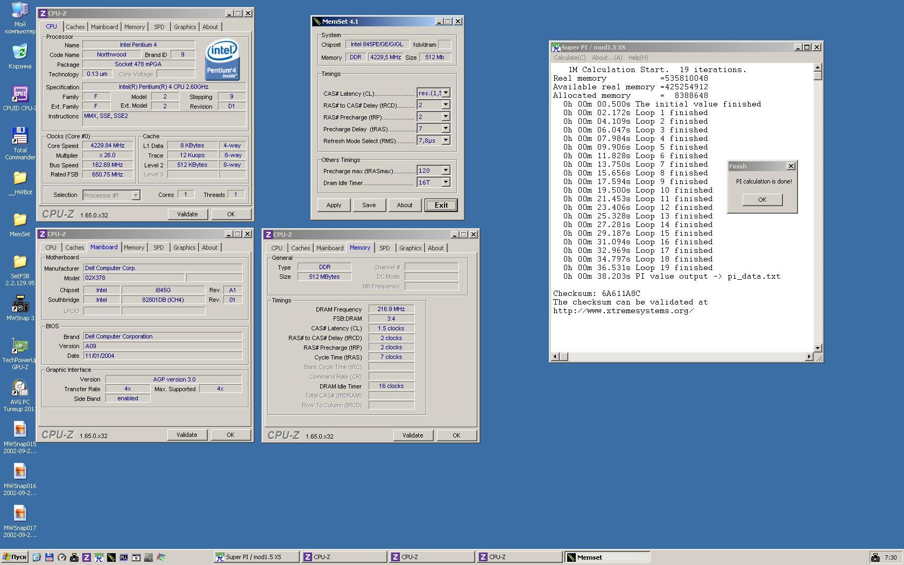The height and width of the screenshot is (565, 904).
Task: Open Graphics tab in Mainboard CPU-Z window
Action: pos(184,248)
